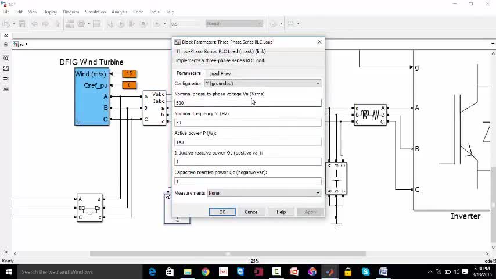Select the zoom magnifier tool in left palette

coord(6,58)
